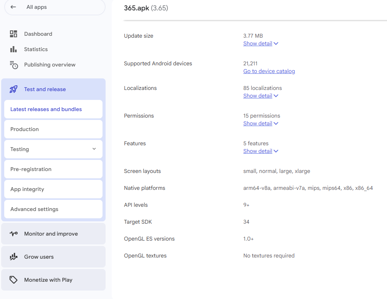Click the Monetize with Play tag icon
This screenshot has width=387, height=299.
(13, 280)
